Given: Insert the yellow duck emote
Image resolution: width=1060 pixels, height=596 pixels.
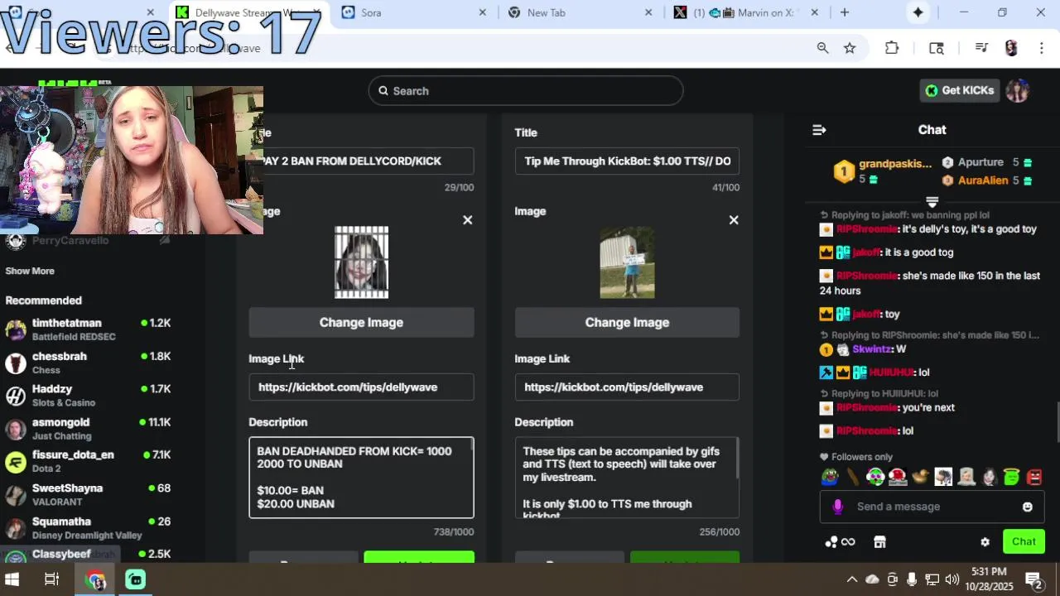Looking at the screenshot, I should click(920, 477).
